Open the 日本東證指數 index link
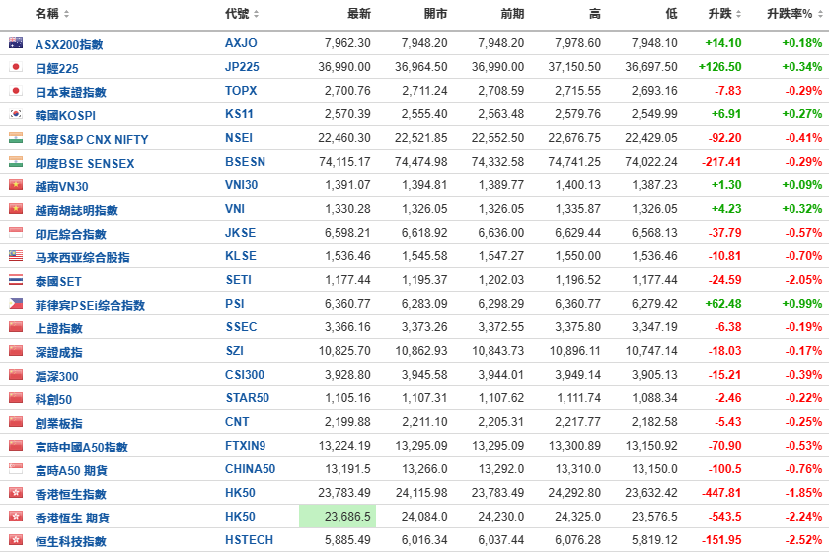The image size is (829, 556). [71, 93]
